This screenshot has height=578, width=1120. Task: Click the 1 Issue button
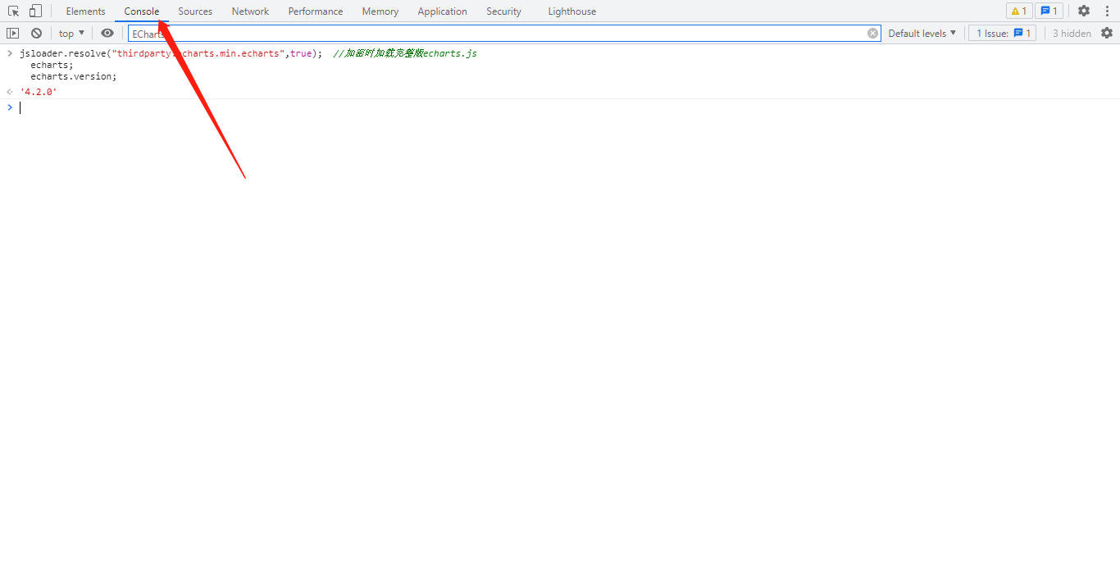pyautogui.click(x=1002, y=33)
